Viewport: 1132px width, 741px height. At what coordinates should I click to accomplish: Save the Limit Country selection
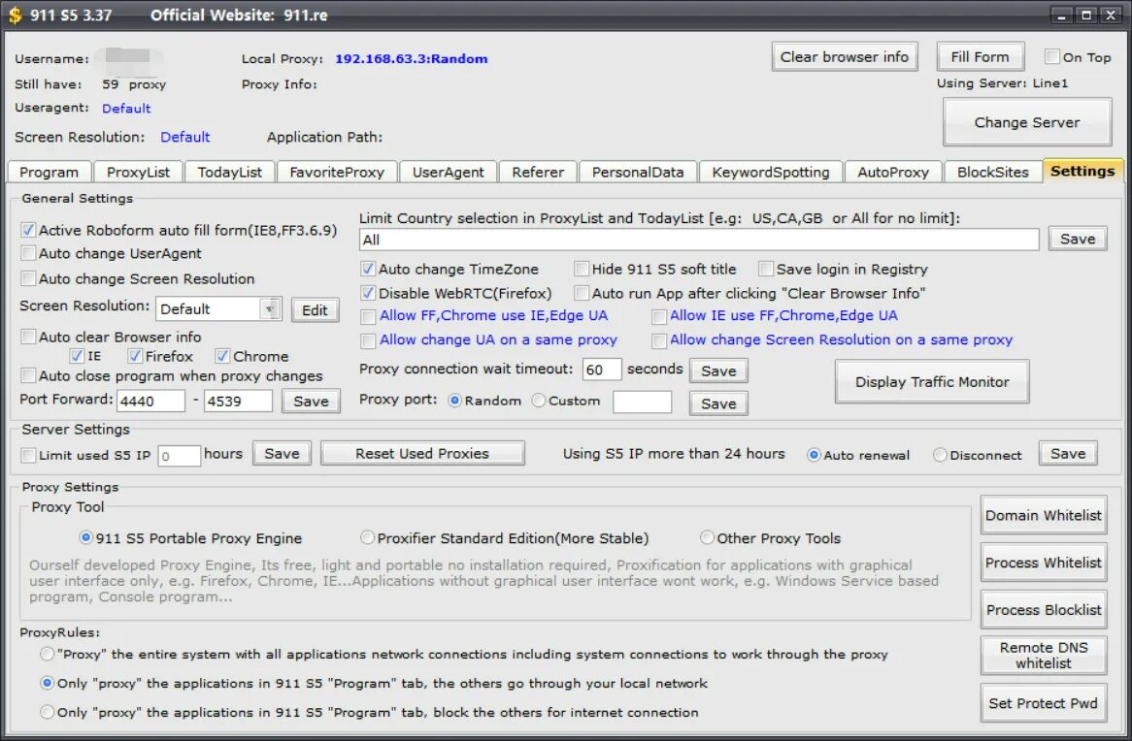coord(1078,239)
